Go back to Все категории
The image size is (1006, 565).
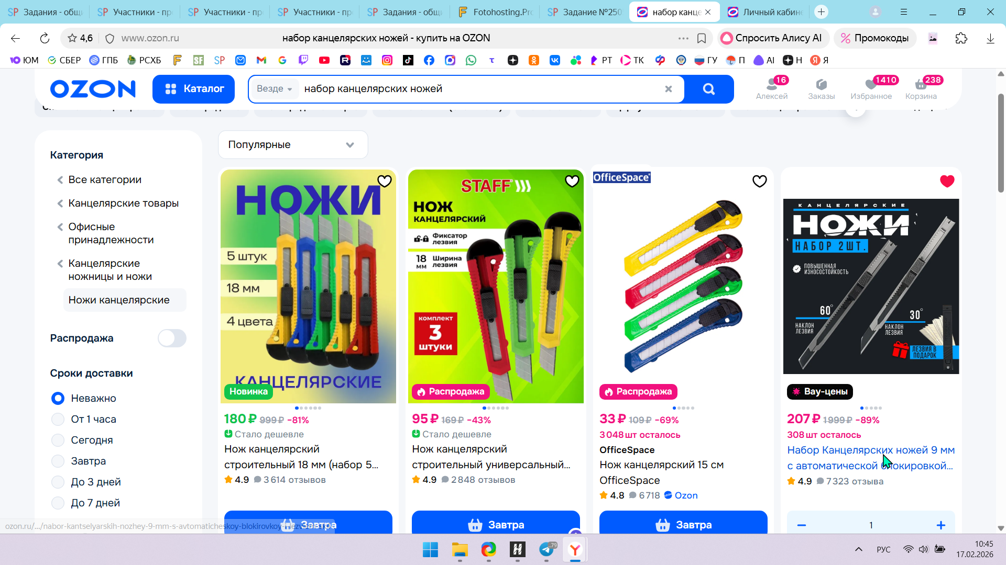tap(104, 179)
